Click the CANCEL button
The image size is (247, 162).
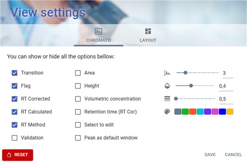(x=233, y=154)
